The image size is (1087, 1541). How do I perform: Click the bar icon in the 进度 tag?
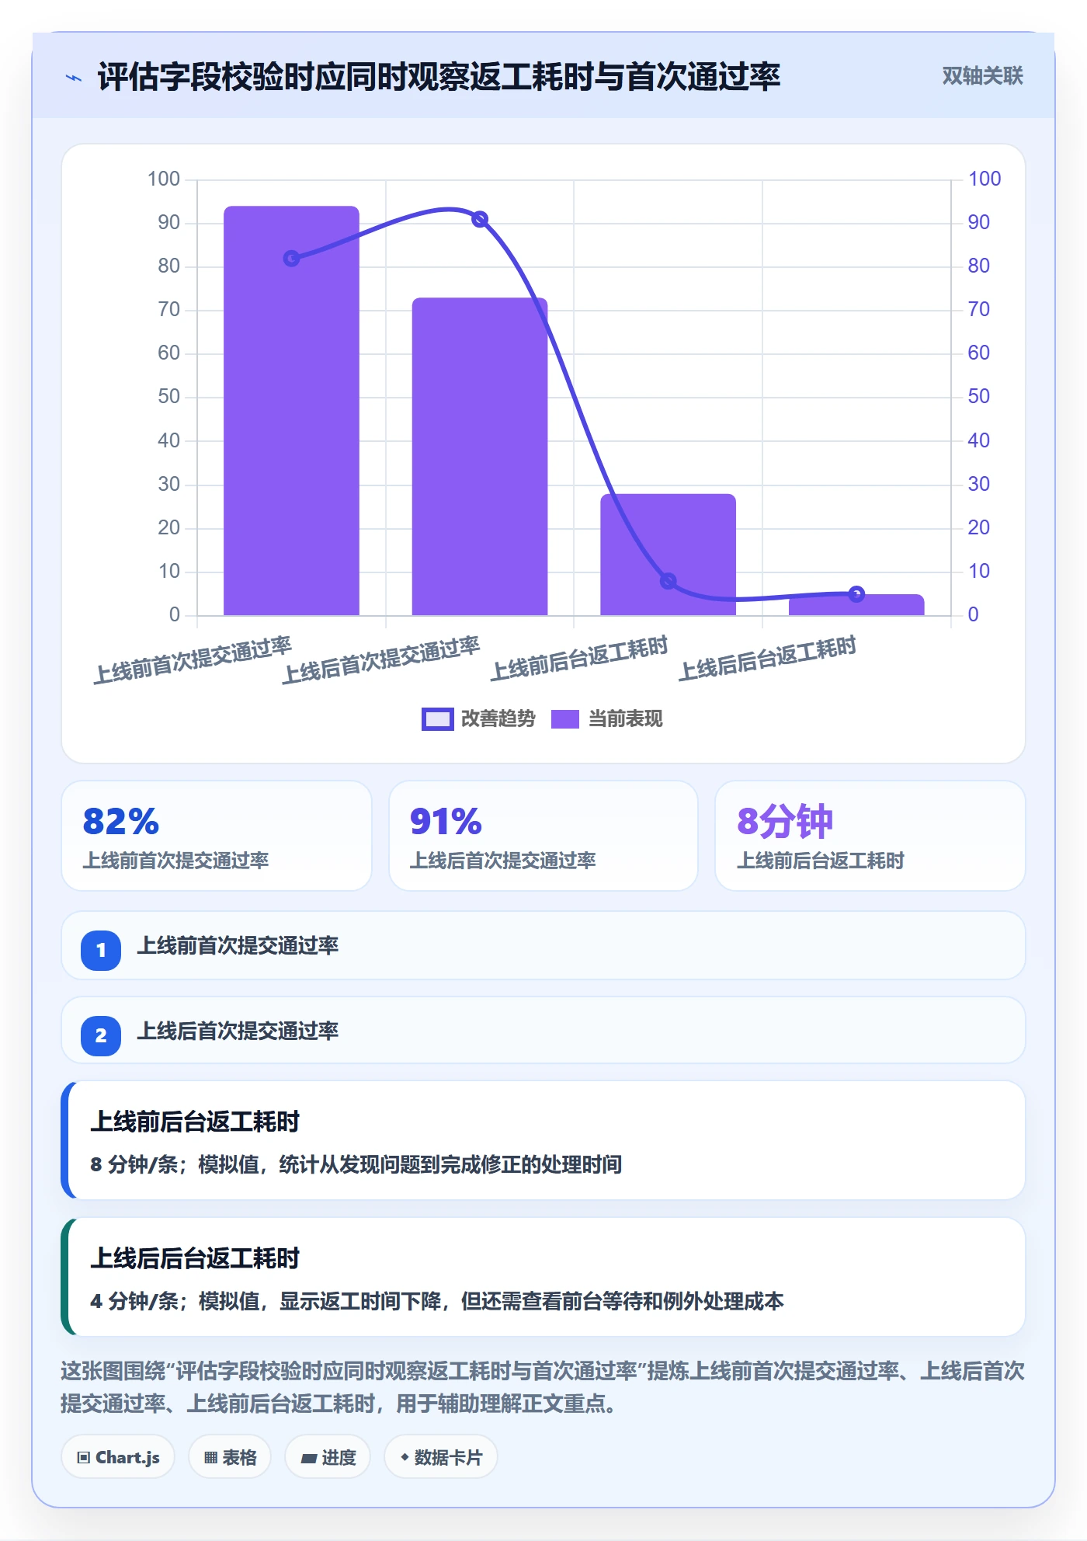(308, 1459)
